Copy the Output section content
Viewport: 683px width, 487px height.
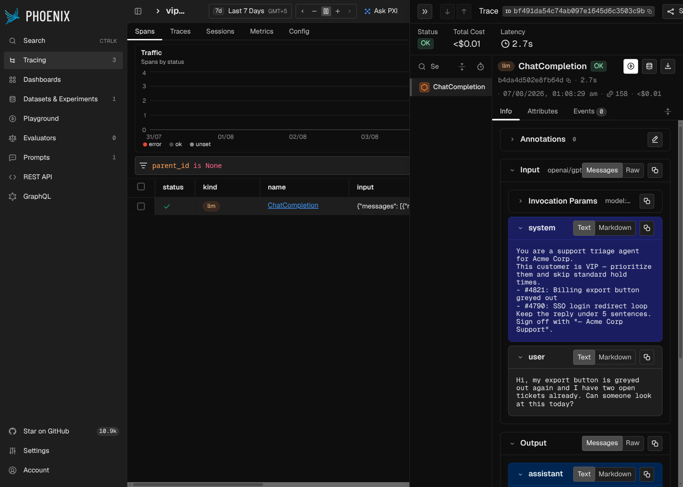coord(655,443)
